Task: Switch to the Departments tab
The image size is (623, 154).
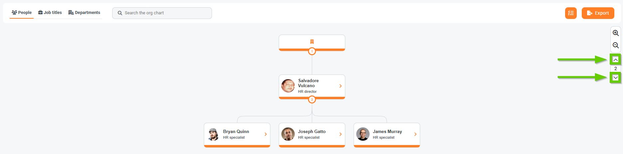Action: 84,13
